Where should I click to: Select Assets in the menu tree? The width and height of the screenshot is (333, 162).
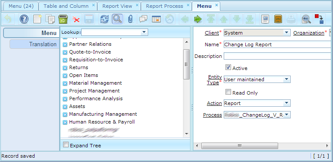click(x=77, y=106)
